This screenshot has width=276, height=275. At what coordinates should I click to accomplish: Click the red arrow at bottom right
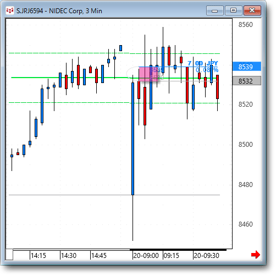[256, 255]
